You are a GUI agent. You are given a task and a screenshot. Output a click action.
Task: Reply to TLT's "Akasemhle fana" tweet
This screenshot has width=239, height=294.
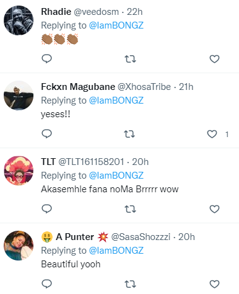tap(46, 209)
